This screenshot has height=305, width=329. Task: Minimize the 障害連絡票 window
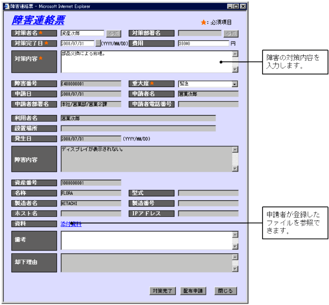click(x=230, y=6)
